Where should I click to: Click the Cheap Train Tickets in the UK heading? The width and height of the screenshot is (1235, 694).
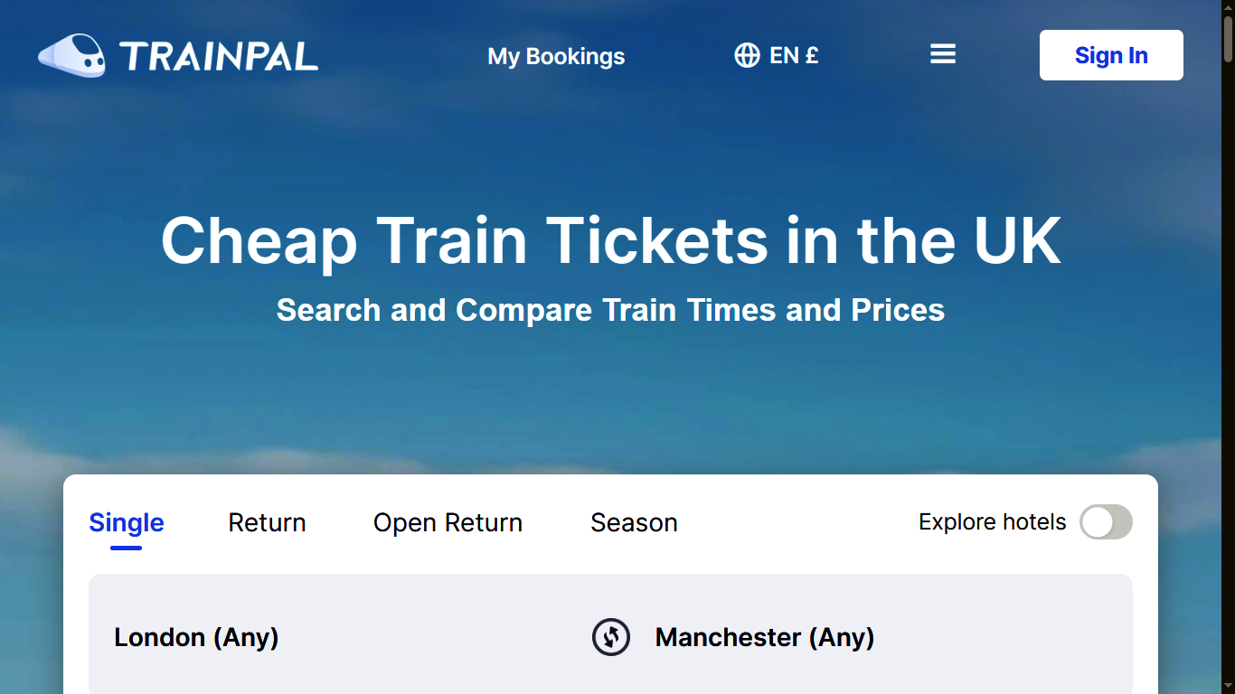tap(611, 240)
